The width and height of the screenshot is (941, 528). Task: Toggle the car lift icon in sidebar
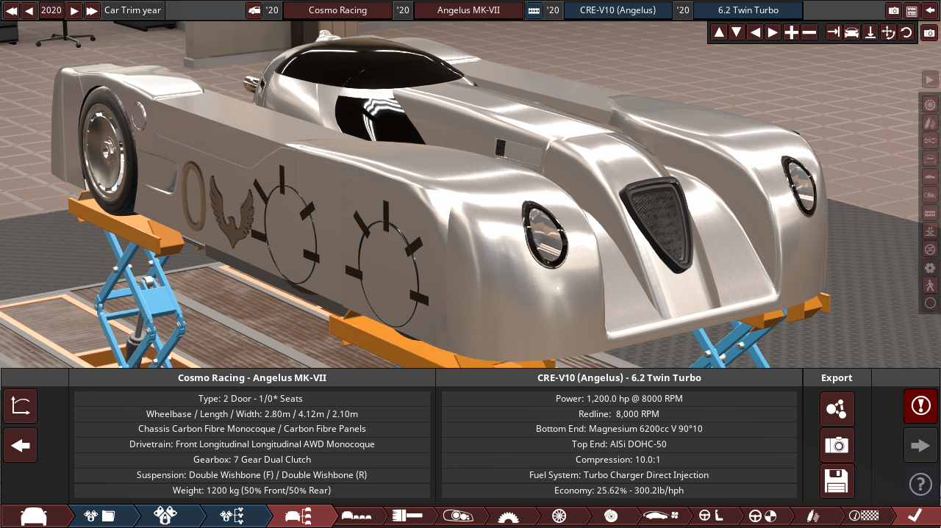coord(930,231)
